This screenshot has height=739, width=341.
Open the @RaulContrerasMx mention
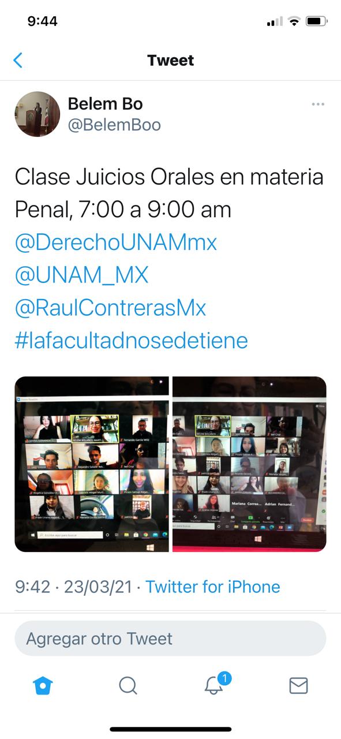click(110, 308)
